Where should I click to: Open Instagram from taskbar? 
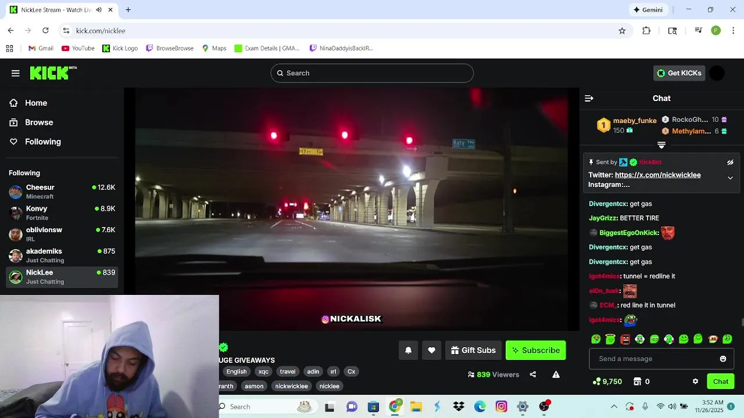coord(501,406)
